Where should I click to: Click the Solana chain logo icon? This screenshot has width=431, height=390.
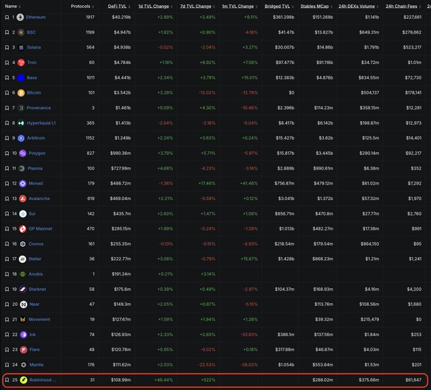coord(21,47)
